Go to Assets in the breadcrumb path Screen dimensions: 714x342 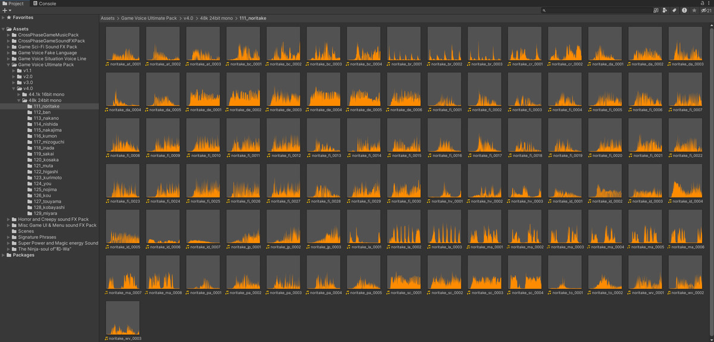coord(107,18)
